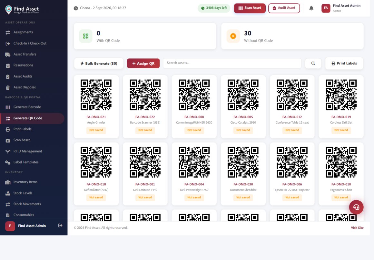The image size is (374, 260).
Task: Select QR code of FA-DMO-010 Ergonomic Chair
Action: 341,162
